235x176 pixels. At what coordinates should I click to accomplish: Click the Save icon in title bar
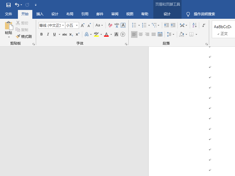coord(9,5)
